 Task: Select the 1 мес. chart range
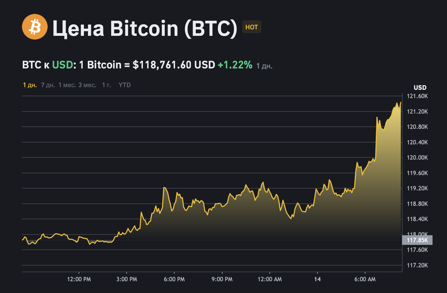[x=67, y=85]
